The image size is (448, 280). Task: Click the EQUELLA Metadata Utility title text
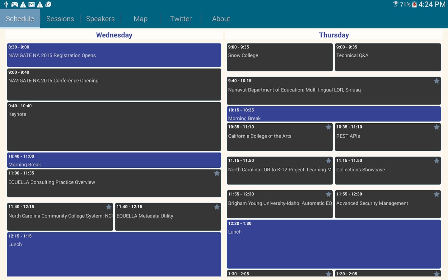145,216
